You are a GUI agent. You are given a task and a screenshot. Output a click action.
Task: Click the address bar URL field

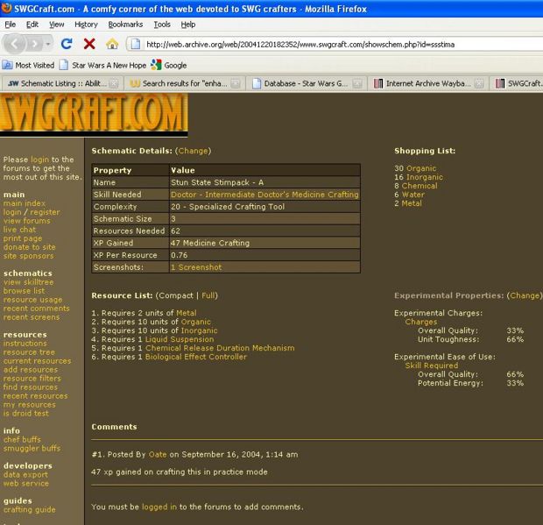(x=333, y=43)
